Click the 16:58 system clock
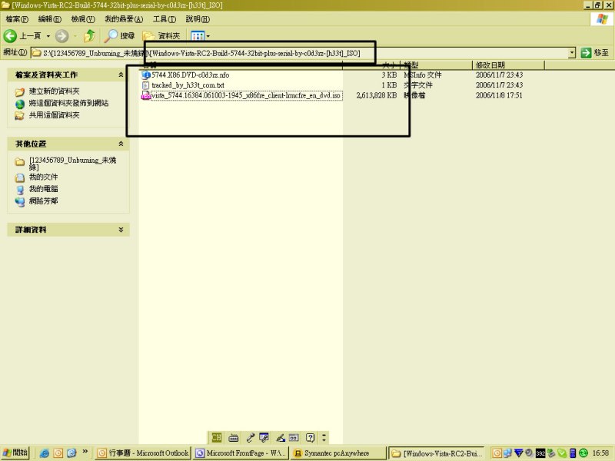Viewport: 615px width, 461px height. coord(600,453)
